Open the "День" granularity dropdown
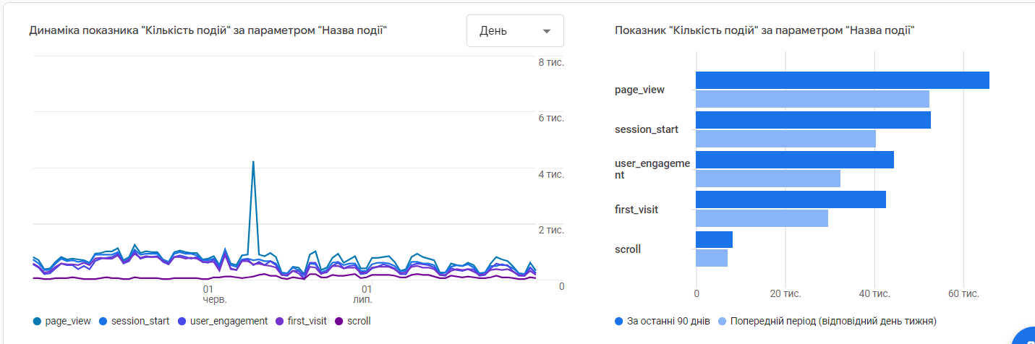The height and width of the screenshot is (344, 1035). coord(515,31)
